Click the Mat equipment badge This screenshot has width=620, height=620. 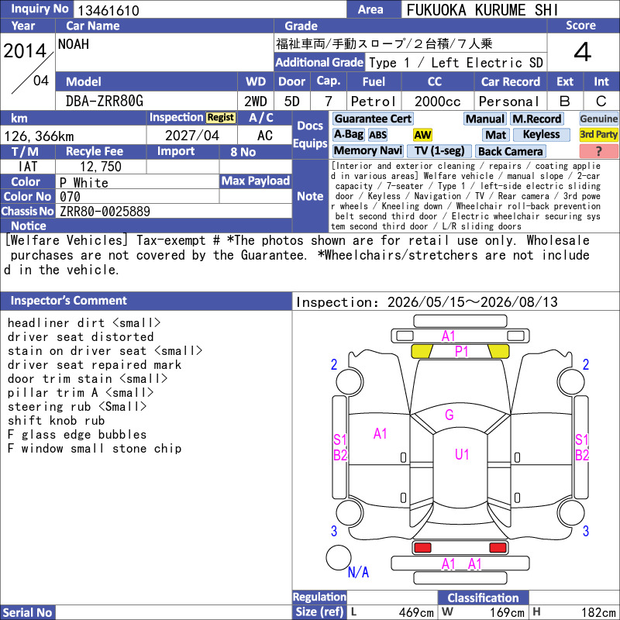coord(495,135)
